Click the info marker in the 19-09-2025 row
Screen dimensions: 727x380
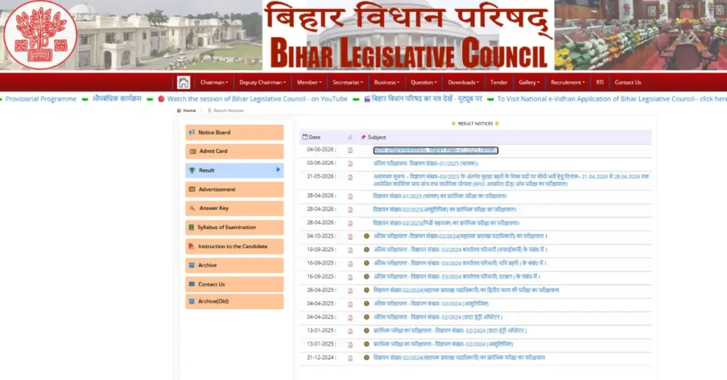[x=366, y=250]
